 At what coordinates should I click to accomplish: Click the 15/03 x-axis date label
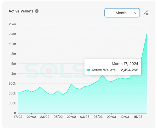[138, 117]
